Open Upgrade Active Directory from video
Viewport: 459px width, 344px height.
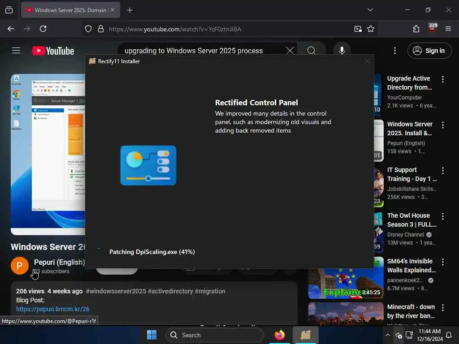(x=410, y=83)
